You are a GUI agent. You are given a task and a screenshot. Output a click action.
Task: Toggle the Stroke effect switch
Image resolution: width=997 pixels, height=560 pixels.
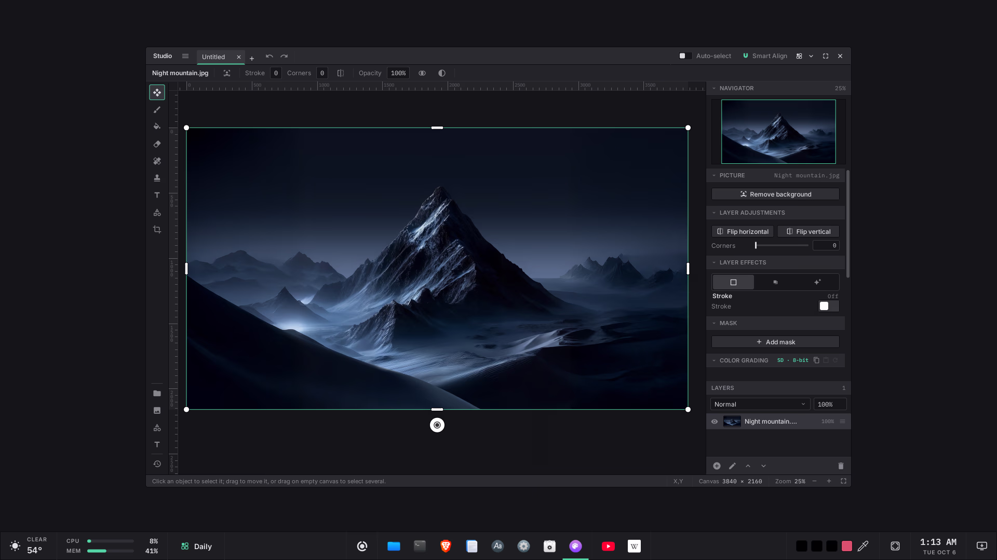[828, 306]
